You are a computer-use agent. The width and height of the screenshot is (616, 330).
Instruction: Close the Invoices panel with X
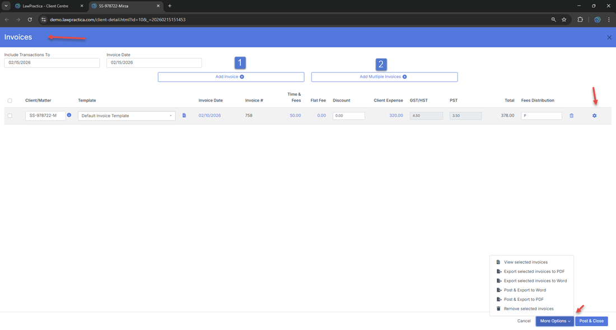[x=609, y=38]
